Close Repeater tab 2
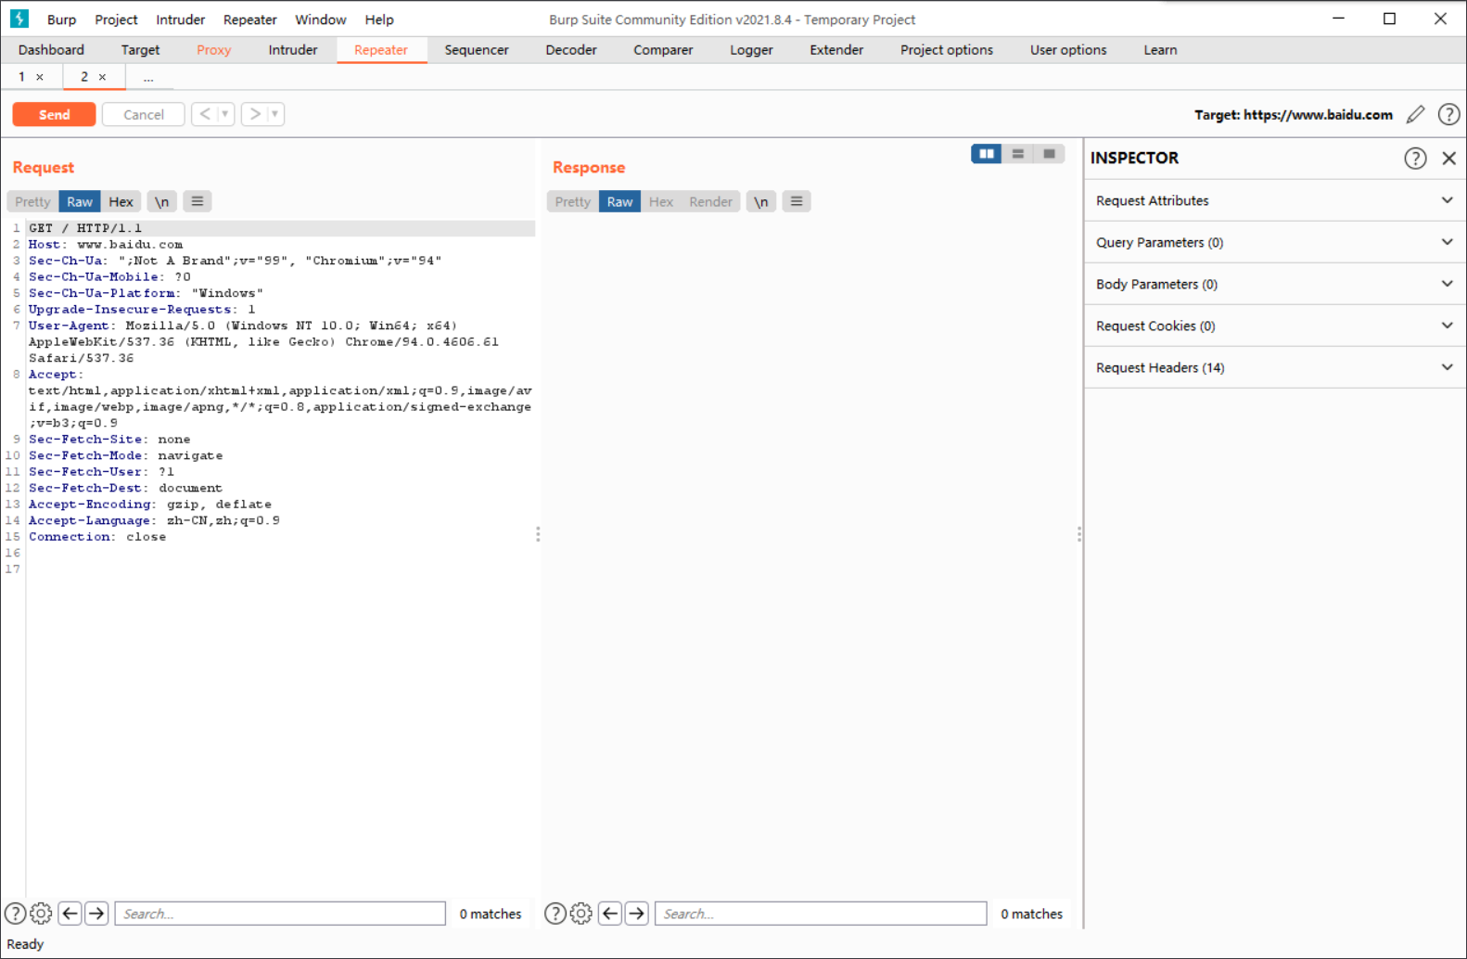1467x959 pixels. pos(102,77)
